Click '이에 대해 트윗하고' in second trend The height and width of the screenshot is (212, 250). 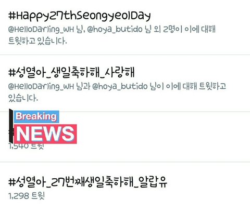pos(196,86)
